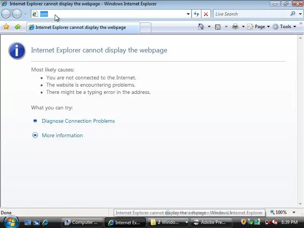Switch to Internet Explorer taskbar button
This screenshot has width=304, height=228.
pyautogui.click(x=125, y=222)
